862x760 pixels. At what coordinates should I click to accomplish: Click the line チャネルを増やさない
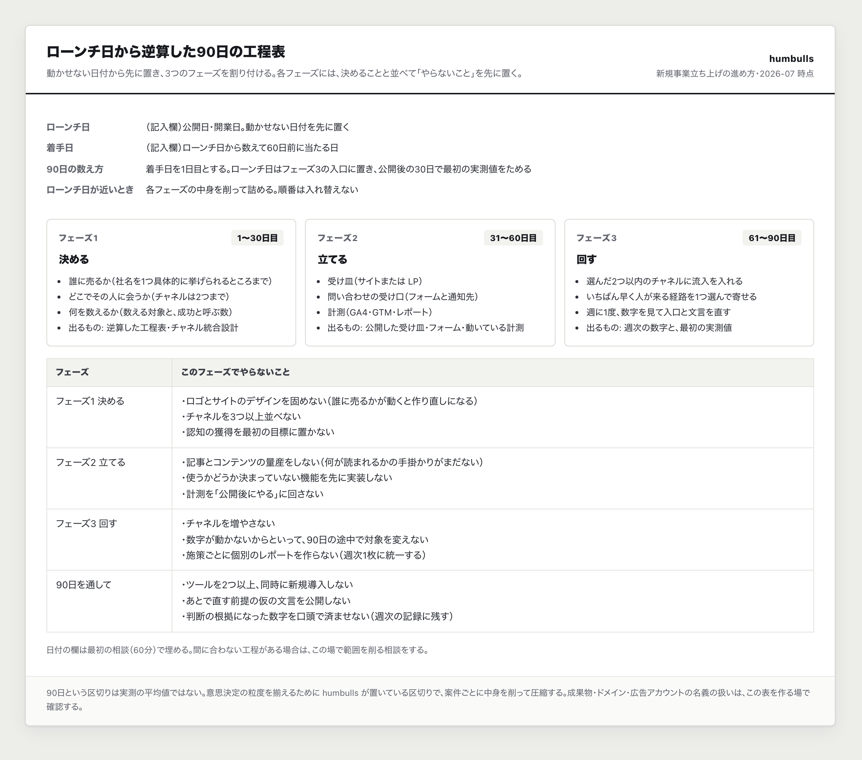[x=228, y=524]
